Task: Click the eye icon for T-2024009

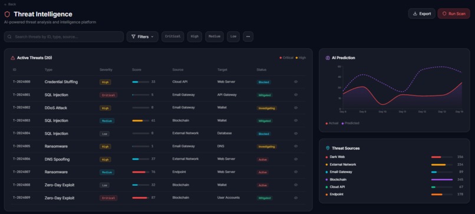Action: [296, 197]
